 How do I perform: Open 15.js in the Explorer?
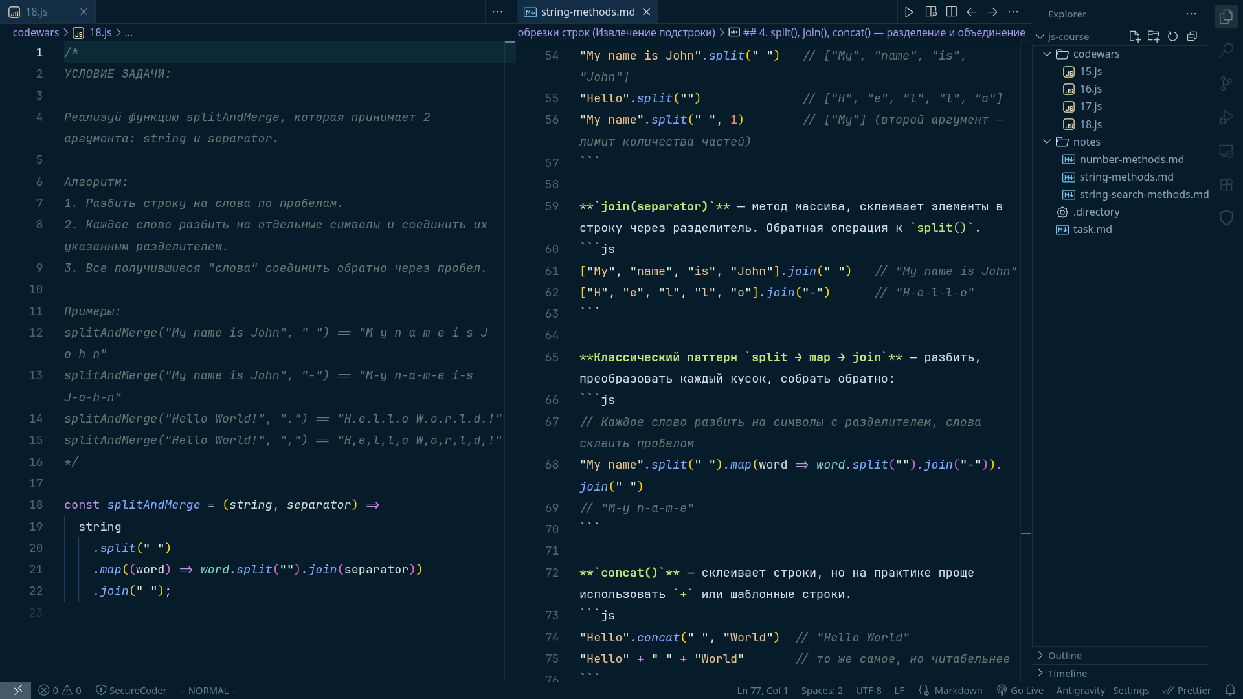click(x=1120, y=71)
